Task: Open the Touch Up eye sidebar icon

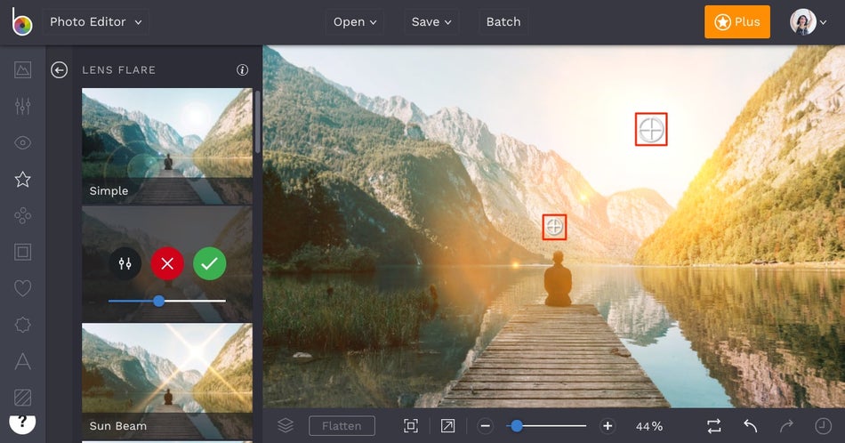Action: pyautogui.click(x=22, y=143)
